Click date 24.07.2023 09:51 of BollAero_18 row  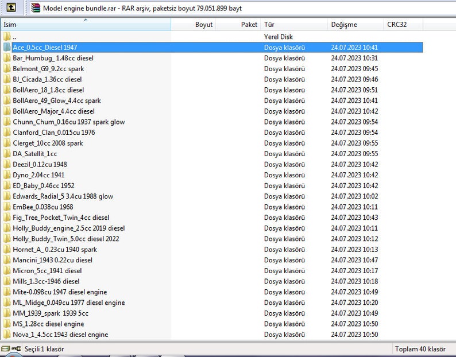click(x=354, y=90)
